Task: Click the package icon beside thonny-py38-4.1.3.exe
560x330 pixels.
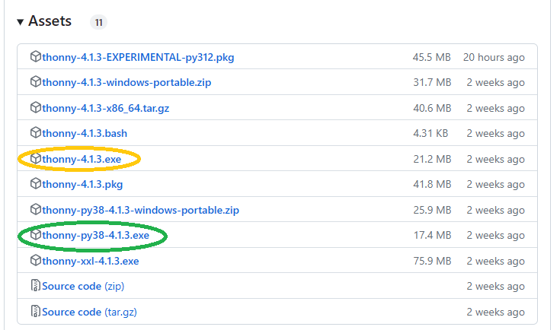Action: (36, 235)
